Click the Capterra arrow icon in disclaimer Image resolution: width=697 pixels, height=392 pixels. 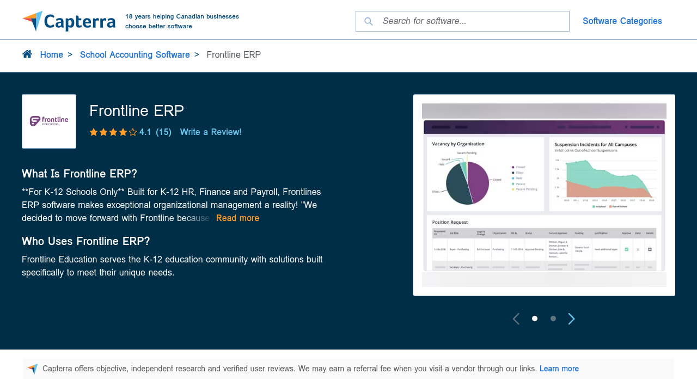[33, 369]
